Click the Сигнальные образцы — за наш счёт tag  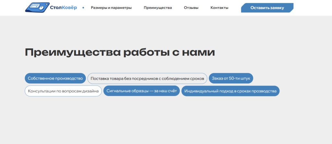[142, 91]
